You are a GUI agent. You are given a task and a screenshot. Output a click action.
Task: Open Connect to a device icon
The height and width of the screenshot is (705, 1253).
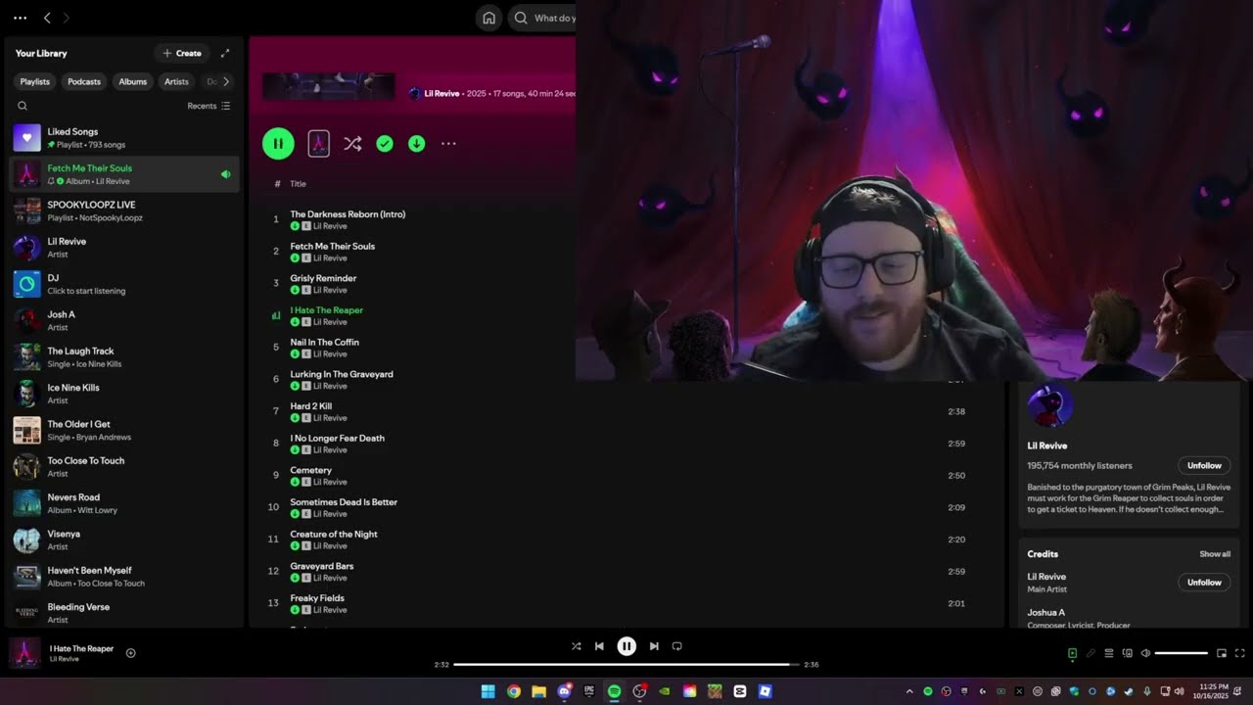tap(1128, 653)
